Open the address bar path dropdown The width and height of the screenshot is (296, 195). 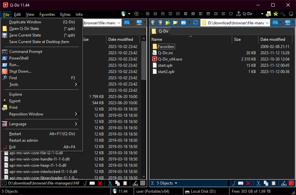(x=267, y=23)
